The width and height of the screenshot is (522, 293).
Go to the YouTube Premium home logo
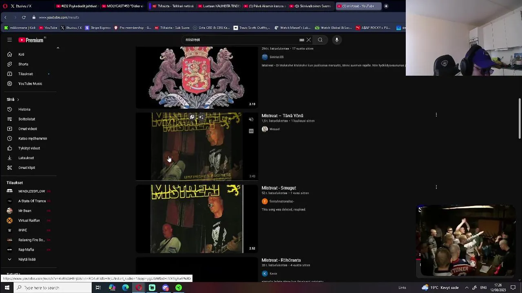(x=31, y=40)
